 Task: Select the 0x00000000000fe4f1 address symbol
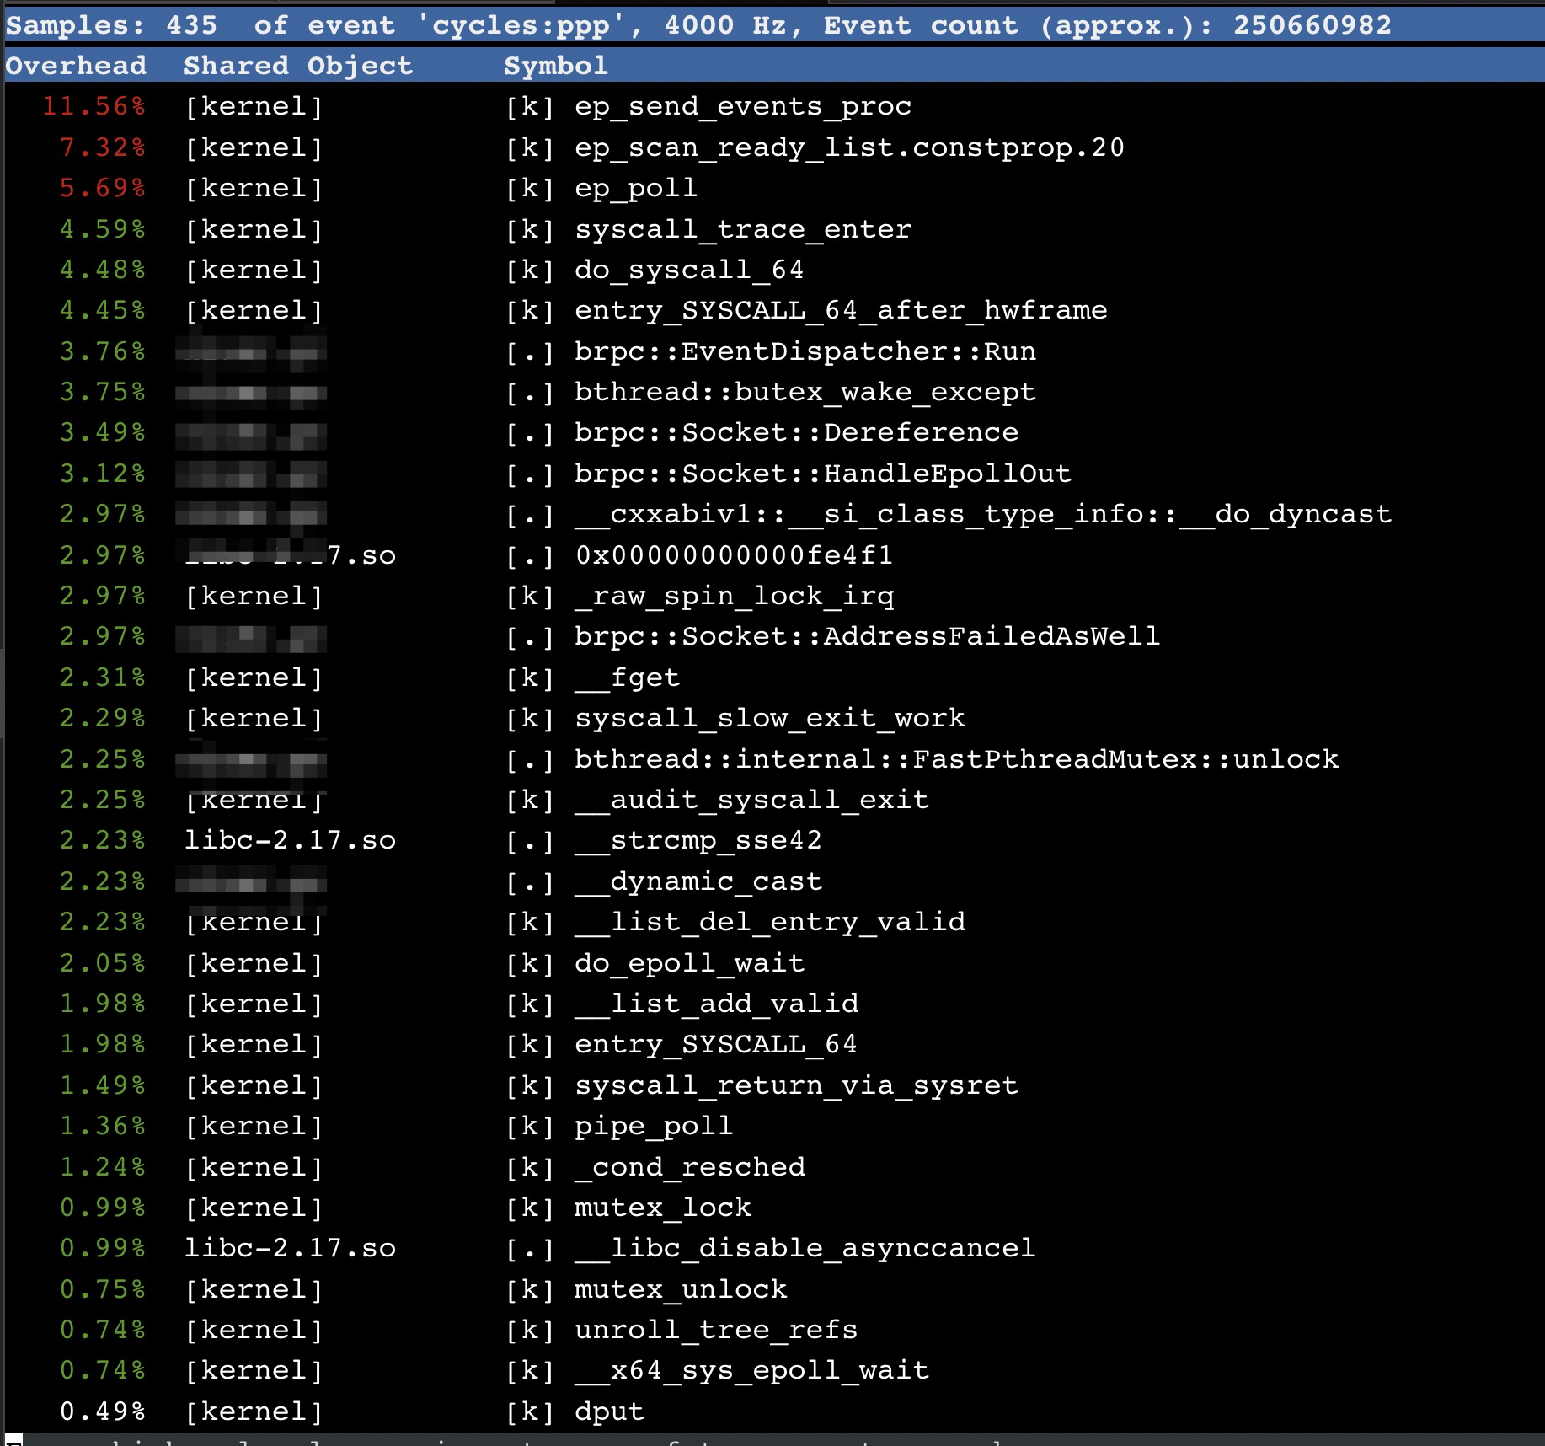pos(734,555)
